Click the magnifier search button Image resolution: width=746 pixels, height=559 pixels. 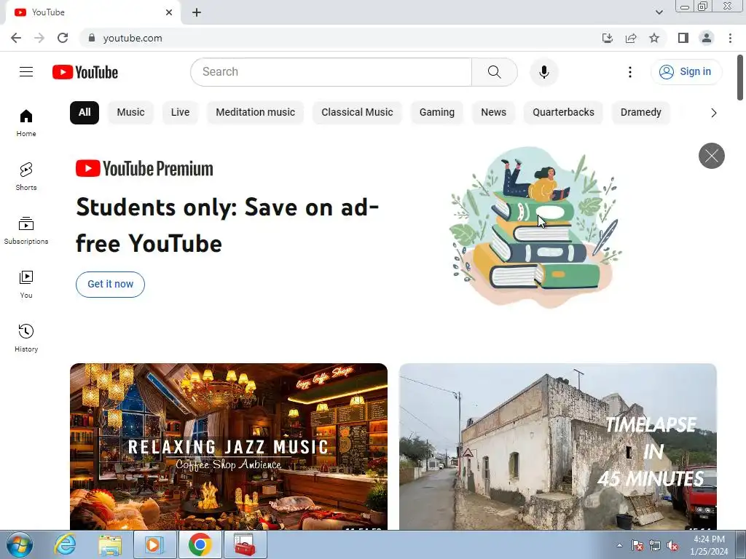(495, 72)
